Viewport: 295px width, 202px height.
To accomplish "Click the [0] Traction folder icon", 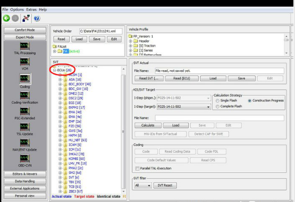I will click(136, 46).
